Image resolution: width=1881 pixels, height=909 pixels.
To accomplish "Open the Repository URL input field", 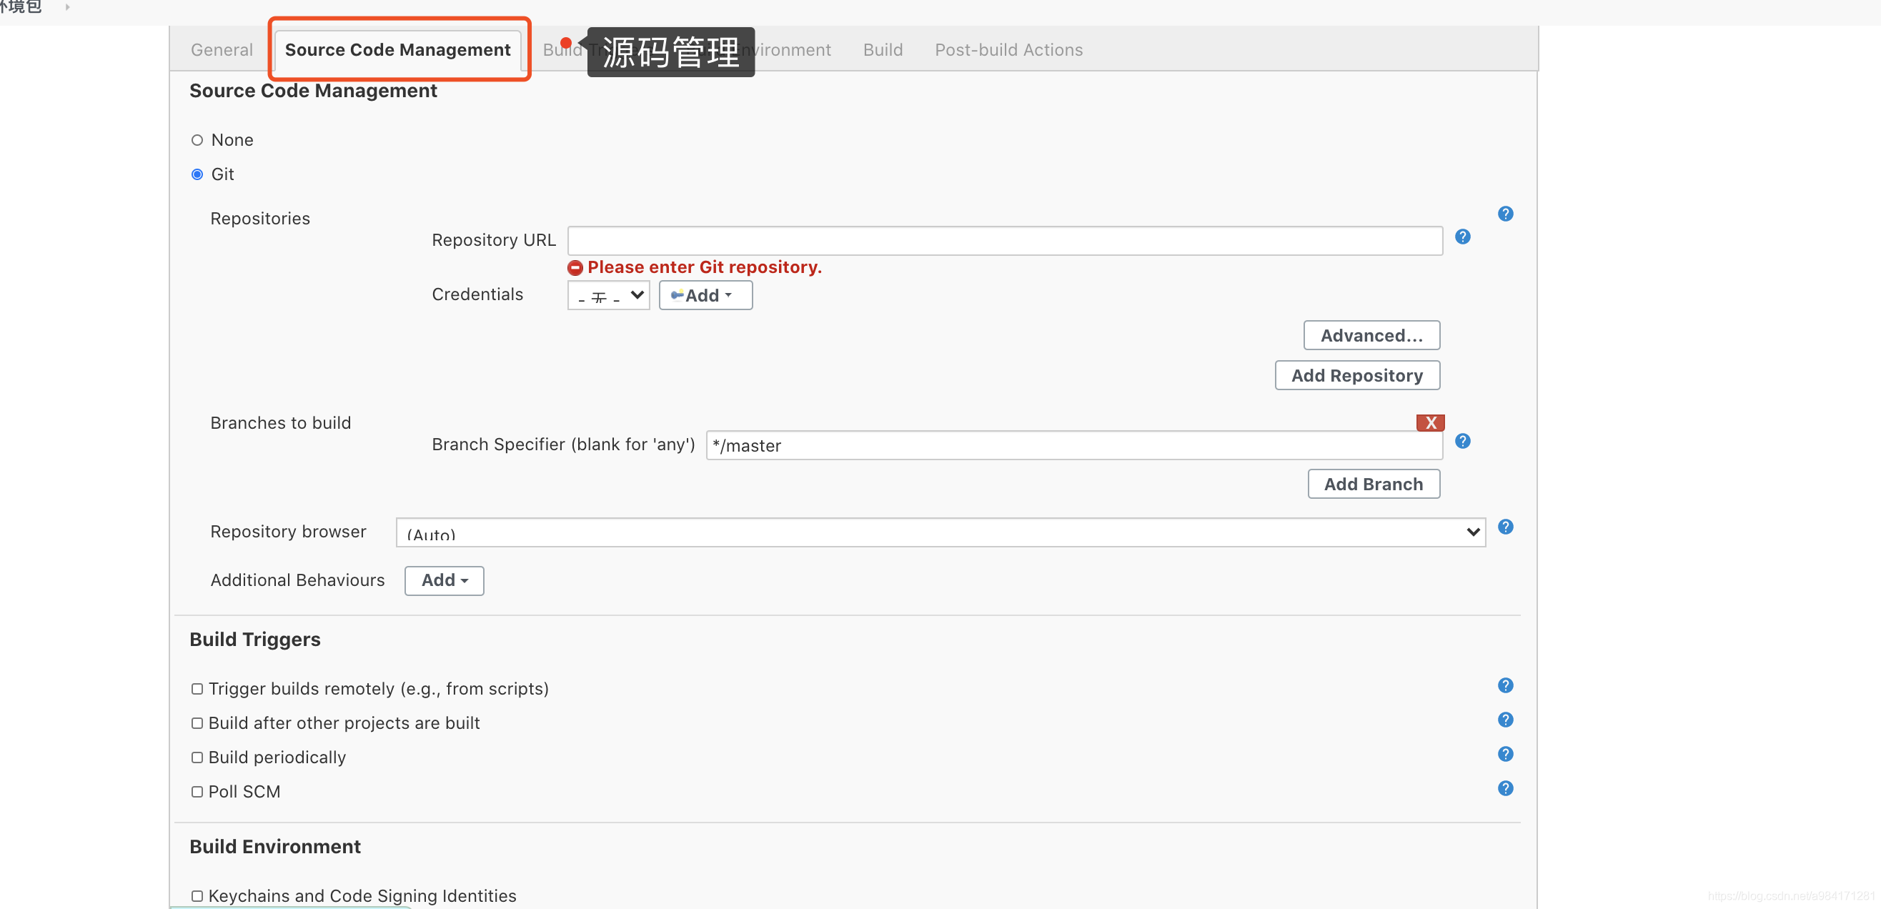I will [x=1006, y=240].
